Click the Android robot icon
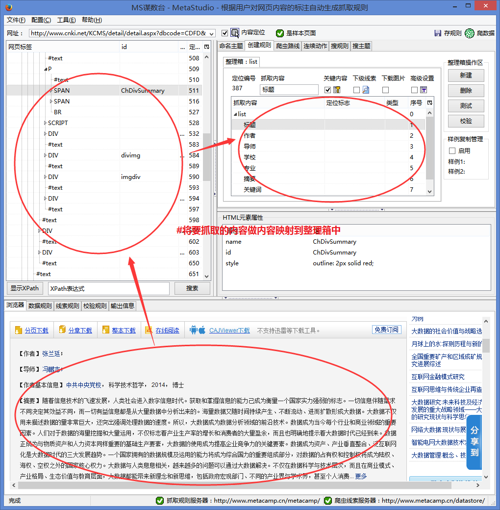 pos(194,330)
